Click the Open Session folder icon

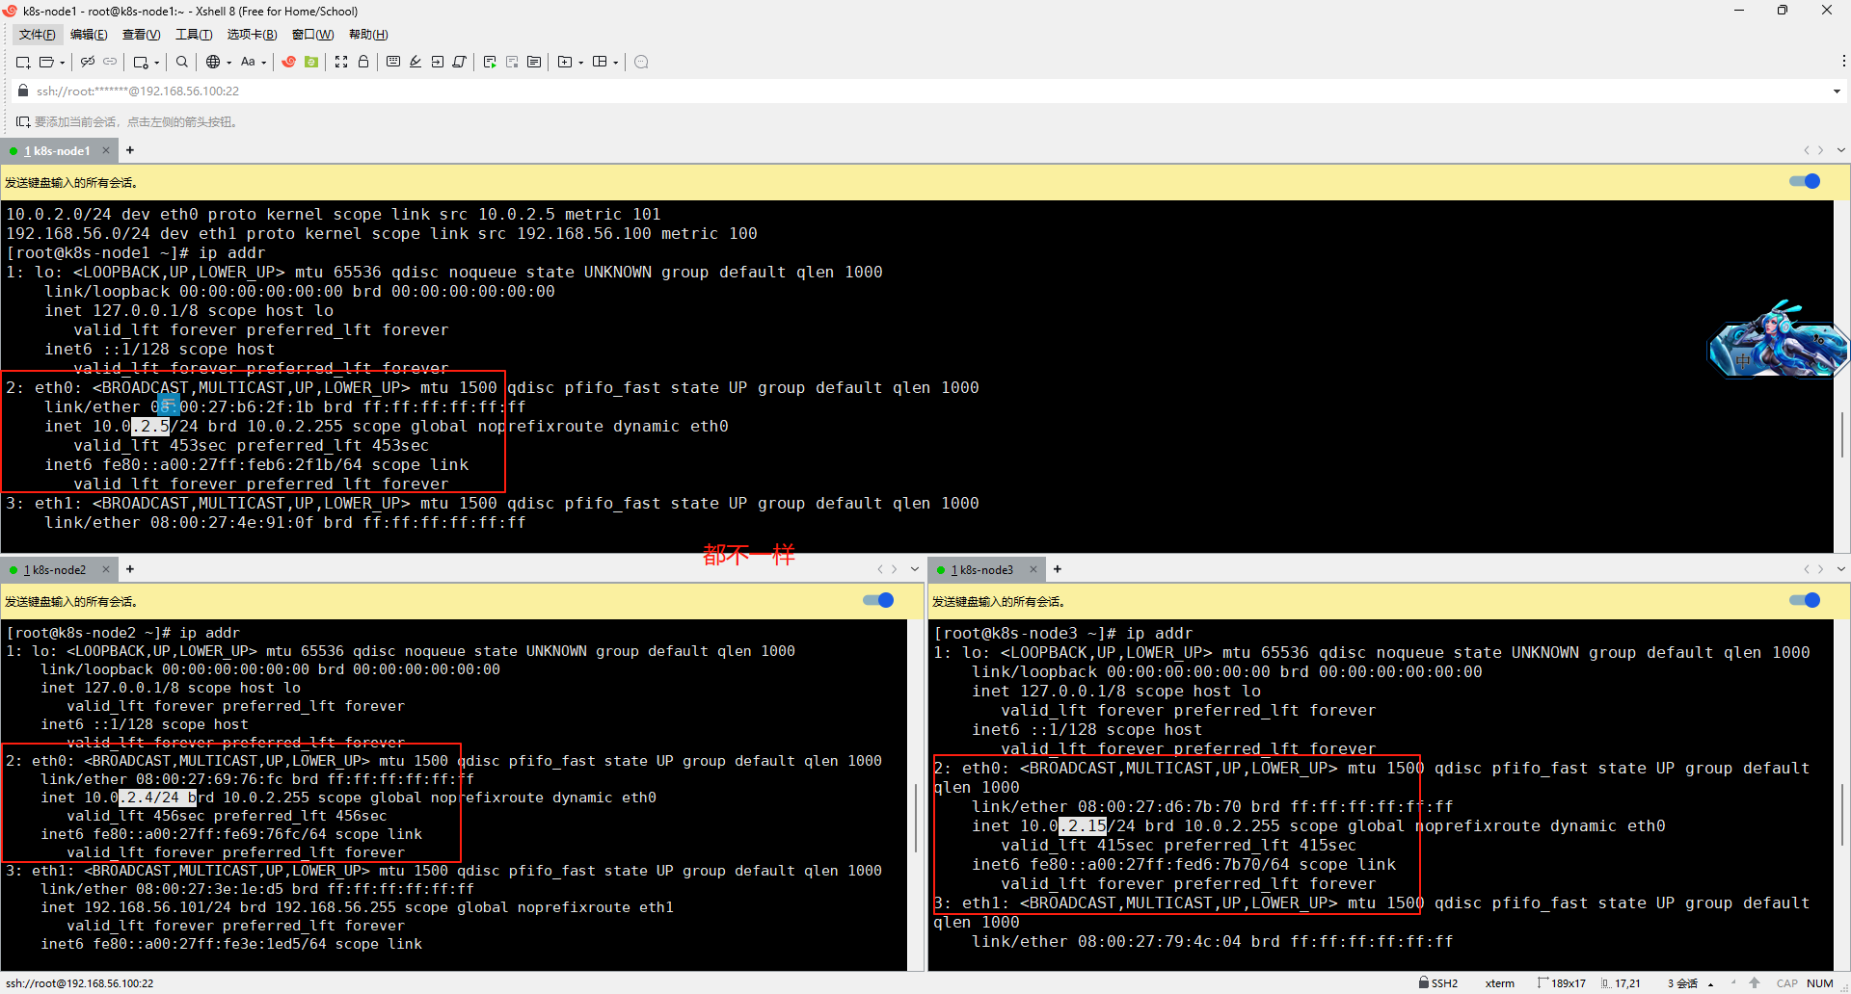(46, 62)
